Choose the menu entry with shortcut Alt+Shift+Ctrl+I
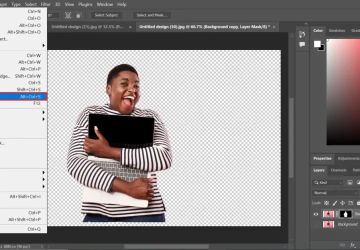 coord(23,196)
